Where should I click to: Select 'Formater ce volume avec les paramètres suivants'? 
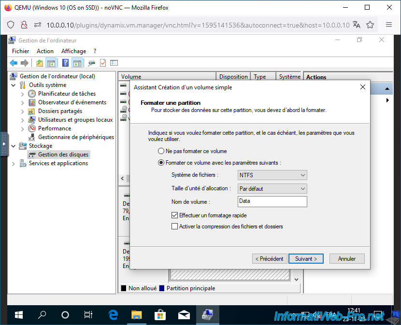coord(161,163)
